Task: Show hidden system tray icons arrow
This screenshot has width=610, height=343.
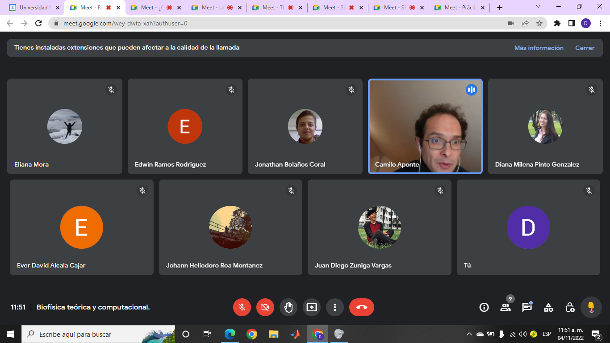Action: [469, 334]
